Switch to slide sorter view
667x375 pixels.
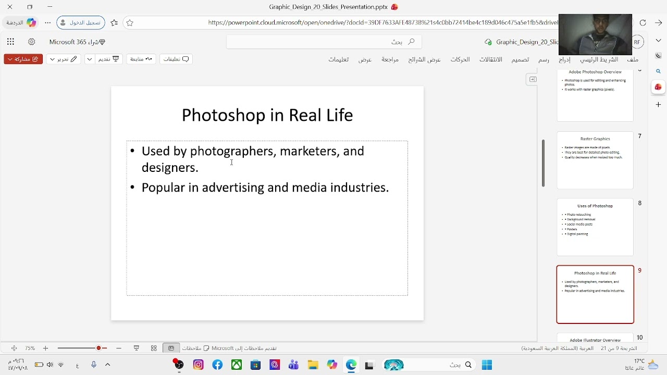click(154, 348)
